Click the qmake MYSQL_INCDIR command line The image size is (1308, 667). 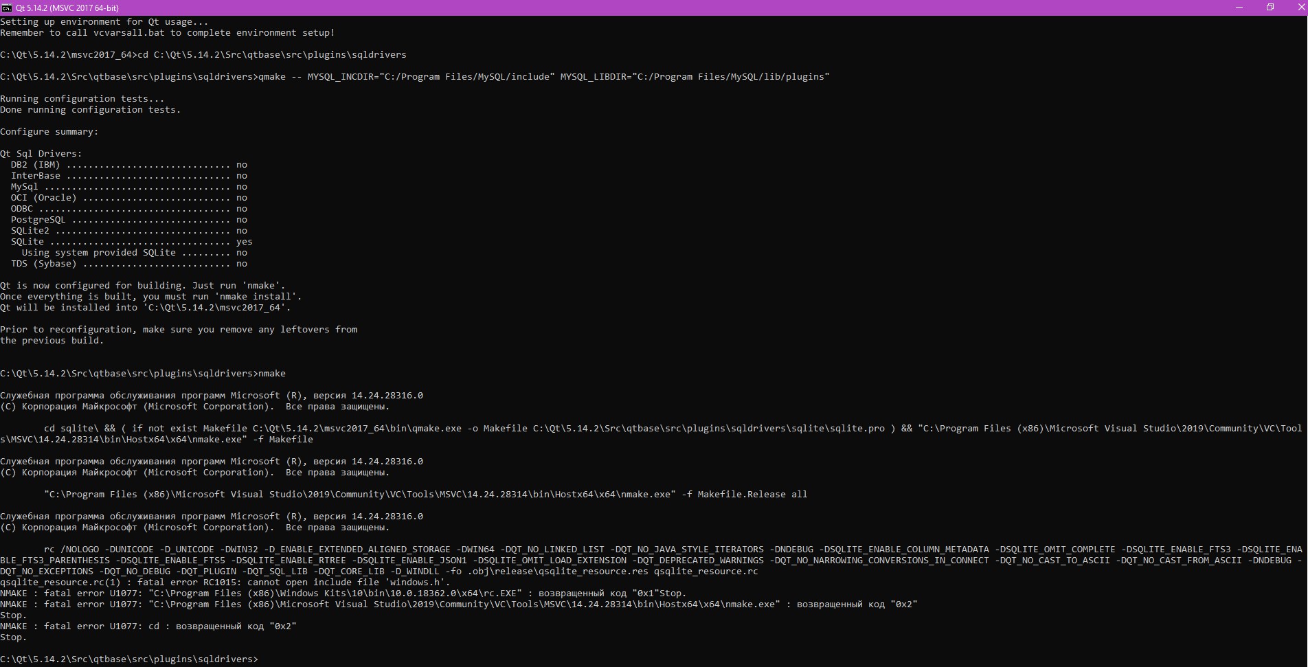pyautogui.click(x=415, y=77)
